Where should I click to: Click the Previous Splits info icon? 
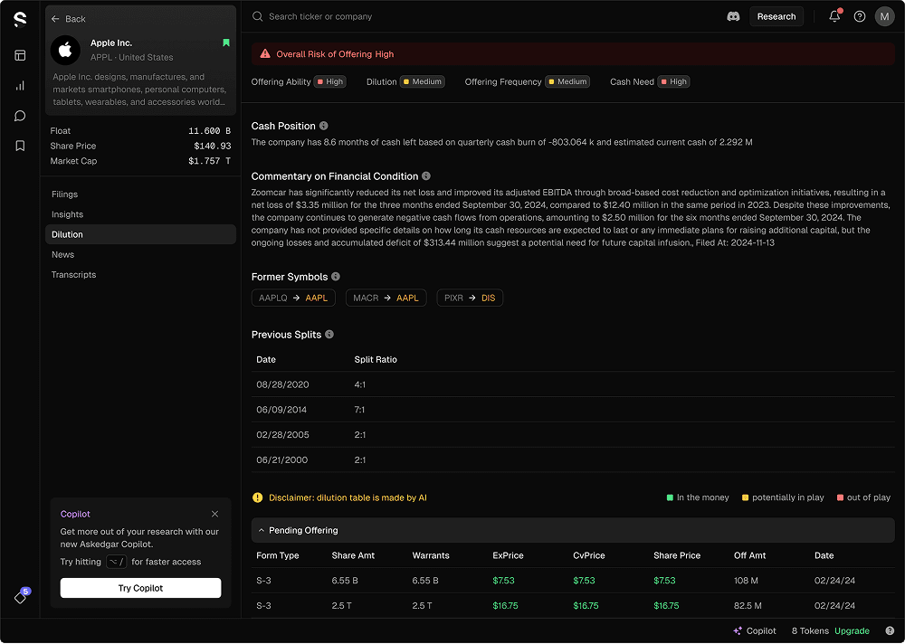click(329, 335)
